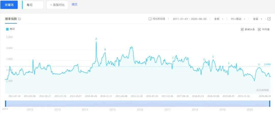
Task: Click news marker B on chart
Action: [x=105, y=50]
